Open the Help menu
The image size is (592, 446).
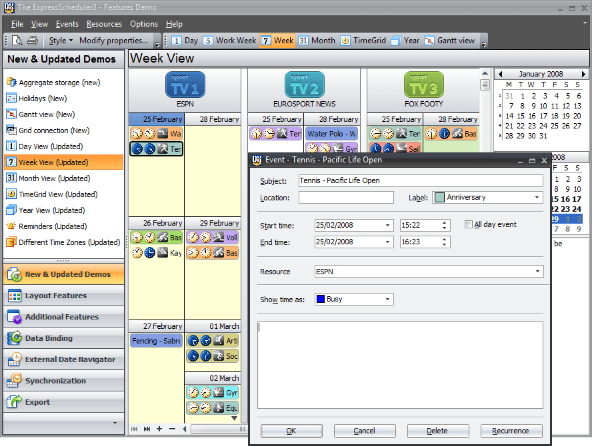pos(174,24)
